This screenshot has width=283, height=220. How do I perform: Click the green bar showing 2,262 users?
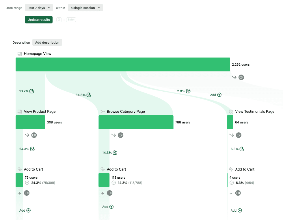tap(122, 64)
